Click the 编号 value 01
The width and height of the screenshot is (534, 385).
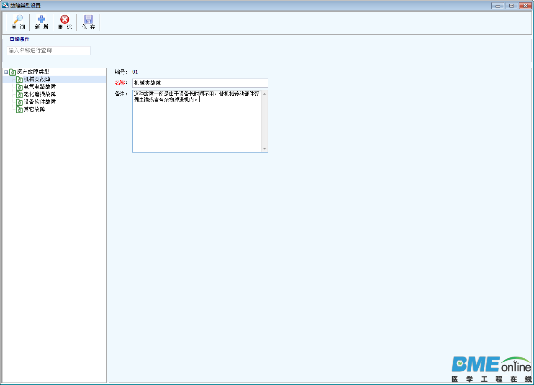pos(135,72)
